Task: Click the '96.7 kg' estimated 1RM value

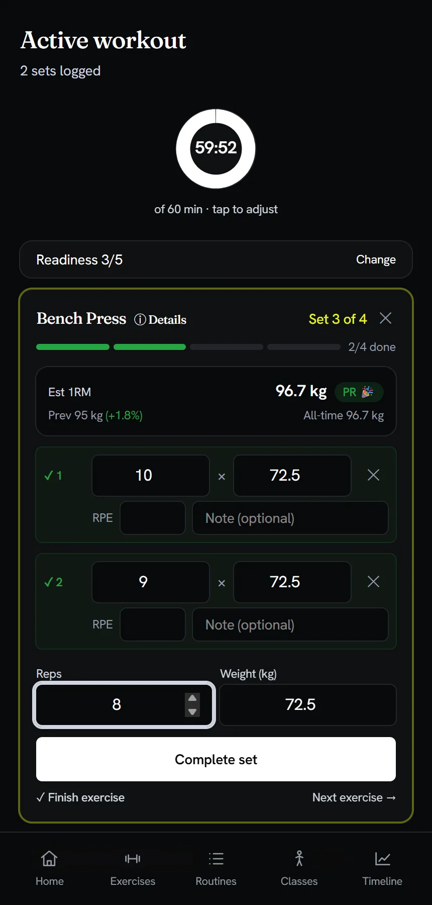Action: point(301,391)
